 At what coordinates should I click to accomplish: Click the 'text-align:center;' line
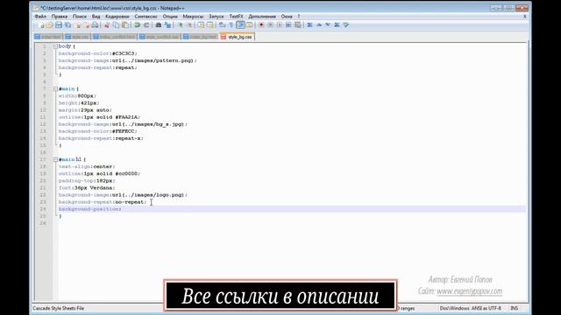point(87,167)
